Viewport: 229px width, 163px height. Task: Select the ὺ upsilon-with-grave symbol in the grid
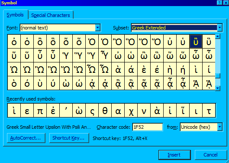click(x=40, y=83)
